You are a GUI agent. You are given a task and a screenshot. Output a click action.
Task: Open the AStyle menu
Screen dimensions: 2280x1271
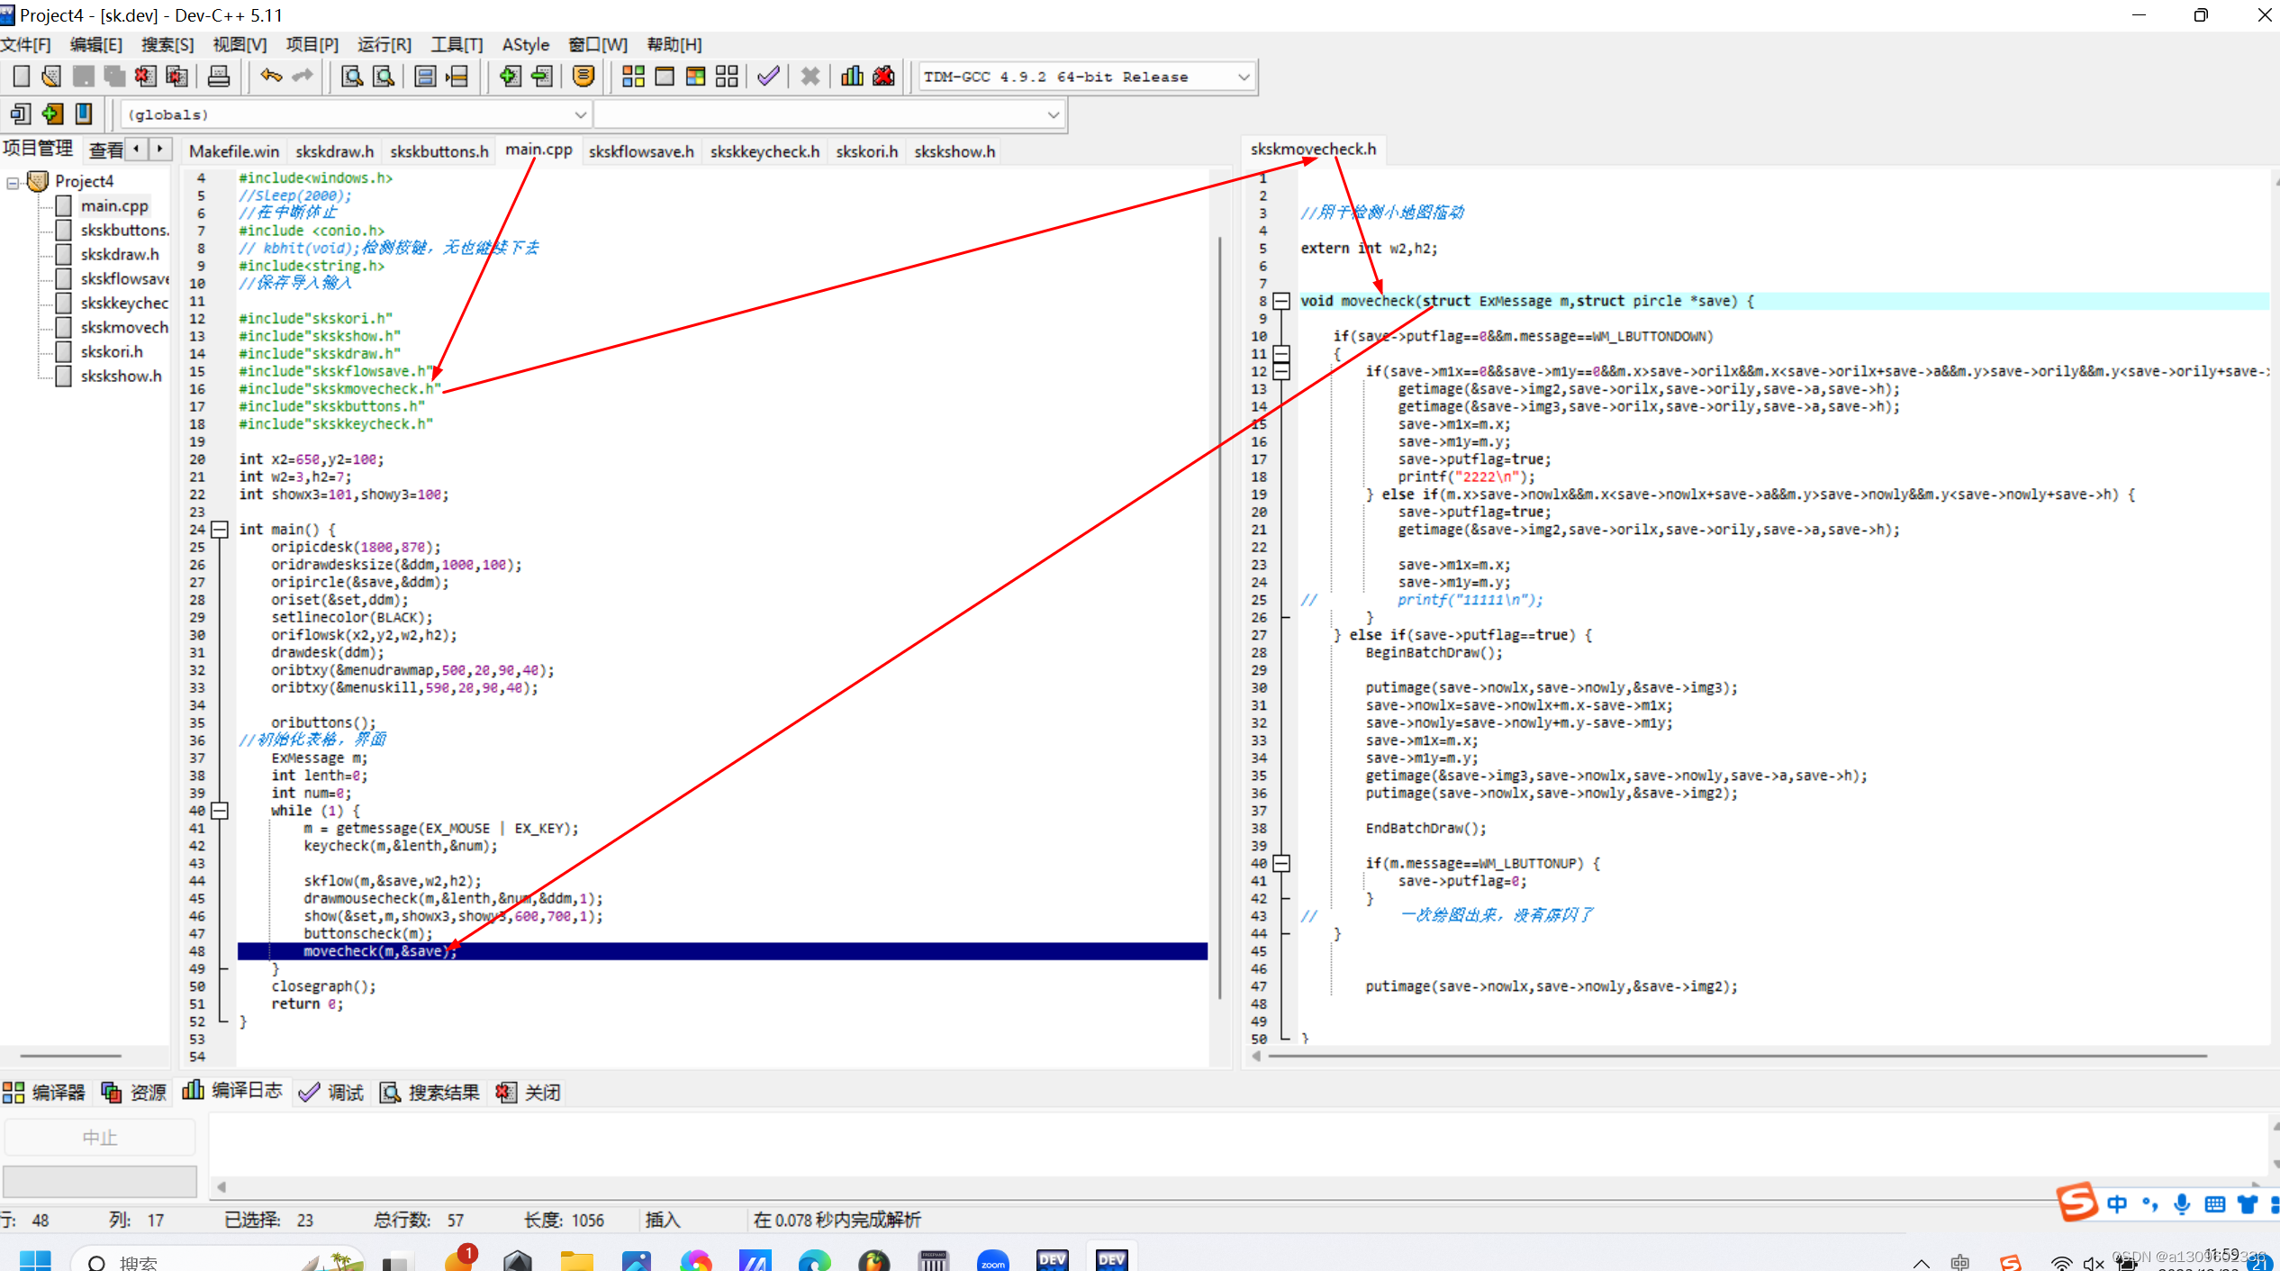pyautogui.click(x=526, y=44)
